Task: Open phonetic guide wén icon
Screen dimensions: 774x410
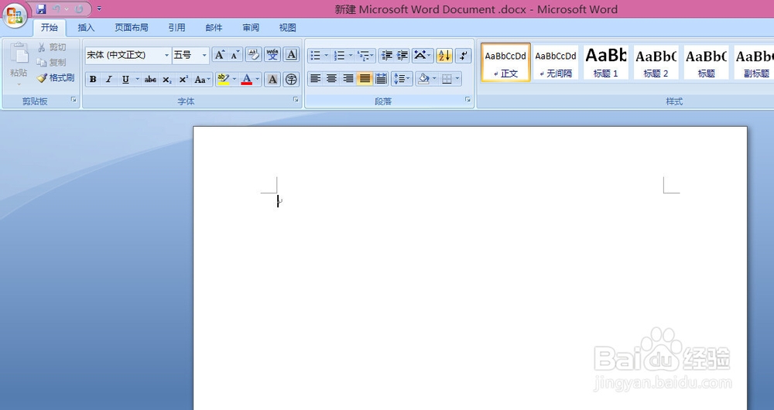Action: click(x=272, y=55)
